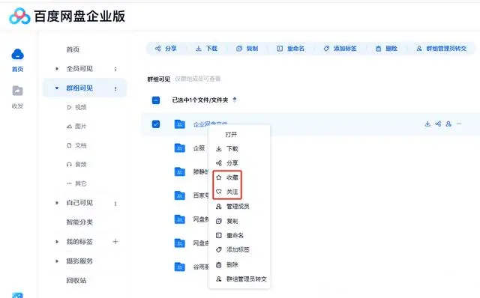This screenshot has width=480, height=298.
Task: Expand the 全员可见 tree node arrow
Action: (57, 69)
